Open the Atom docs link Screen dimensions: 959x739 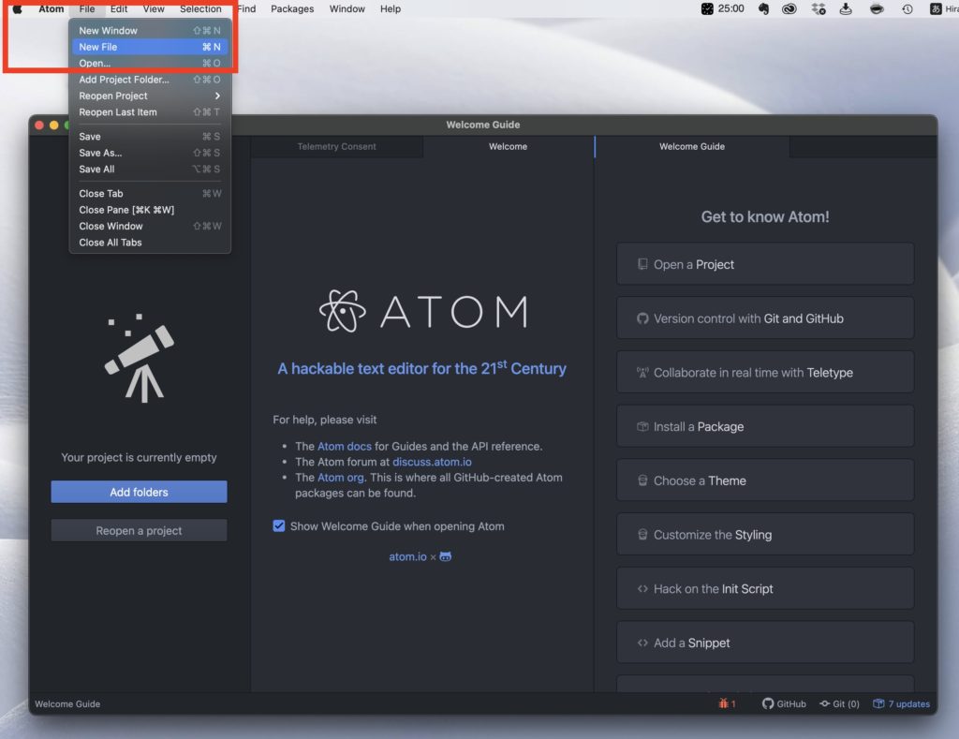pos(345,447)
